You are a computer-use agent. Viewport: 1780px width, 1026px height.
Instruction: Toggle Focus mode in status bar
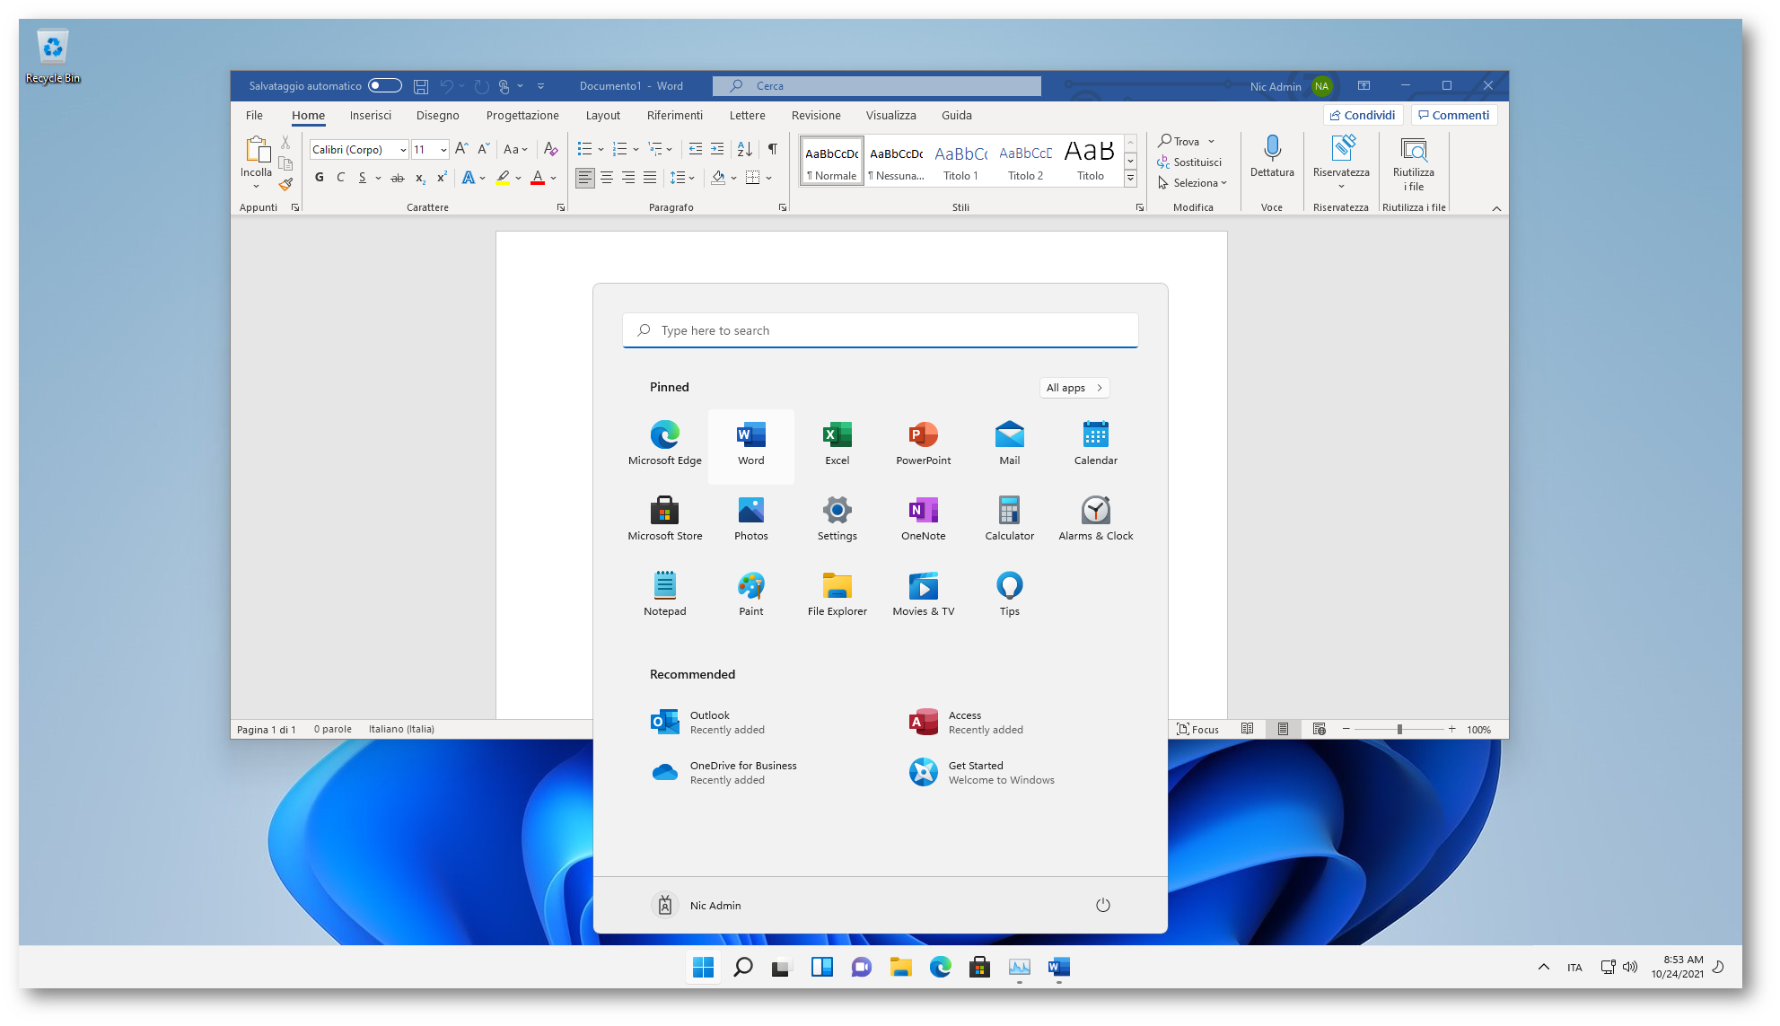coord(1197,729)
